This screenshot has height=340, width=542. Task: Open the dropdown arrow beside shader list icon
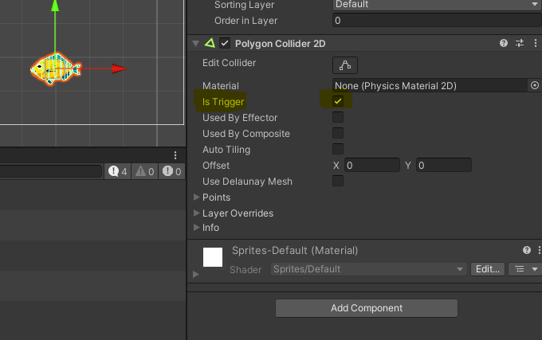tap(535, 269)
